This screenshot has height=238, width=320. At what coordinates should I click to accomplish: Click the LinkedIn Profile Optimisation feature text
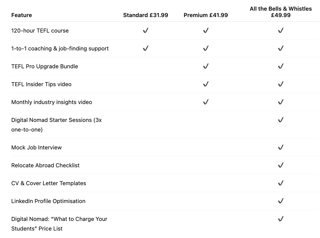[x=48, y=201]
